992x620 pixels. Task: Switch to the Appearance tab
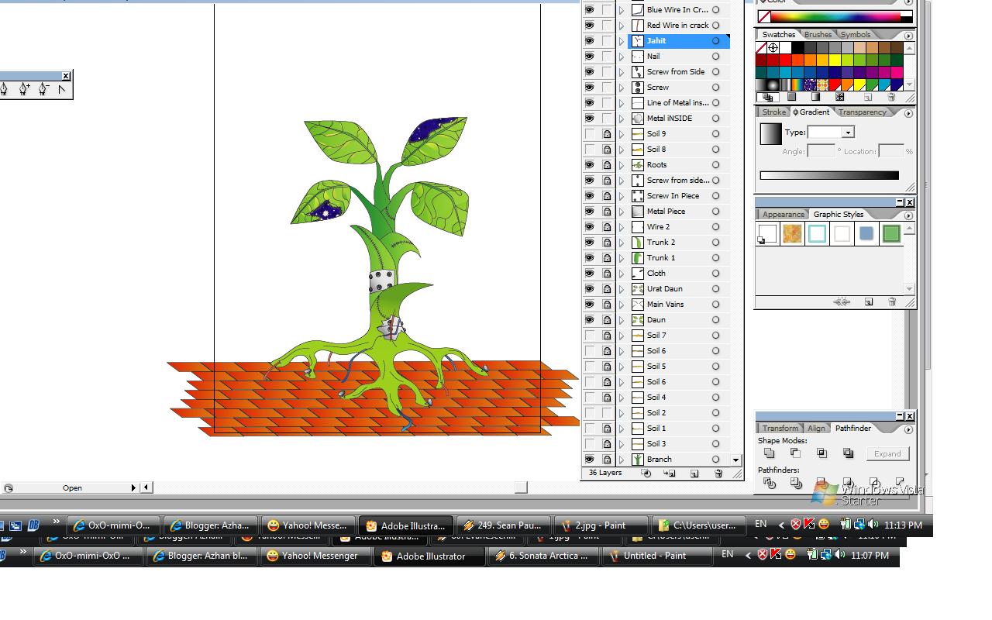[x=784, y=215]
